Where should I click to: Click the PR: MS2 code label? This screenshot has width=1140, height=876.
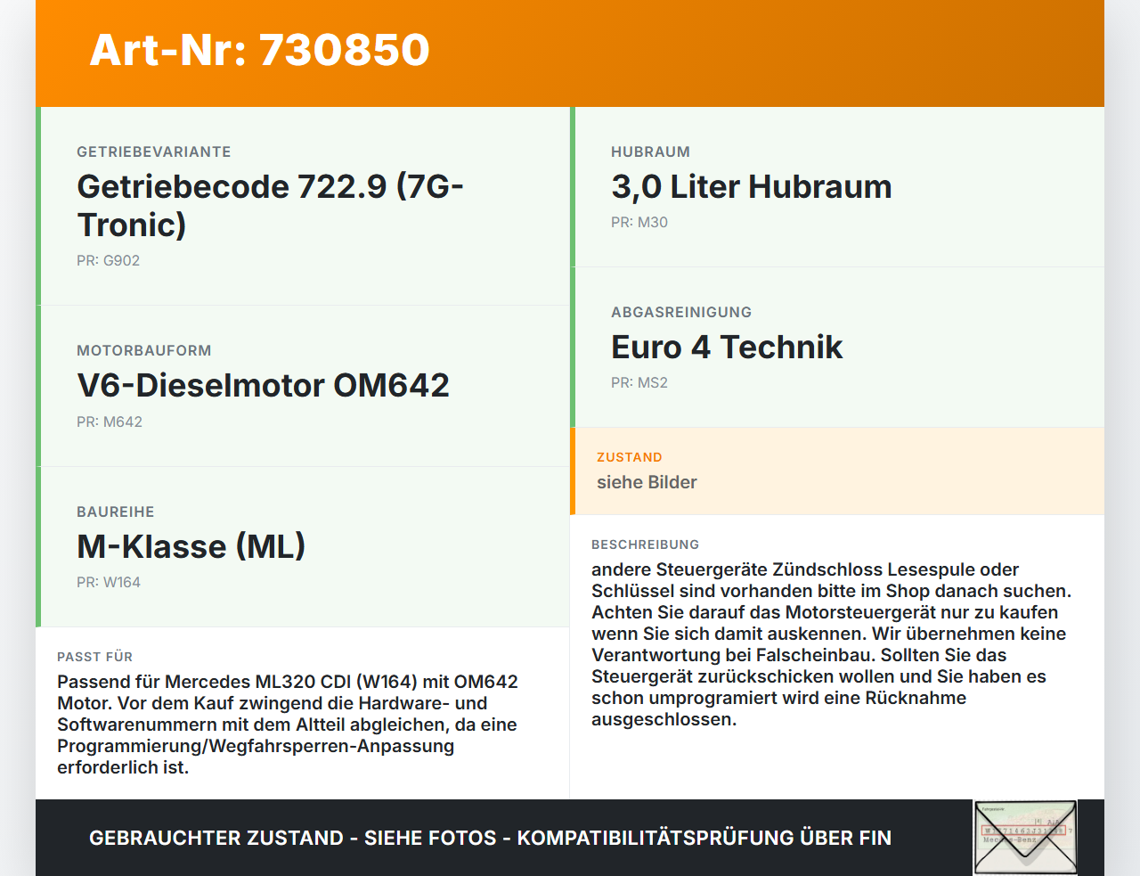(x=639, y=383)
